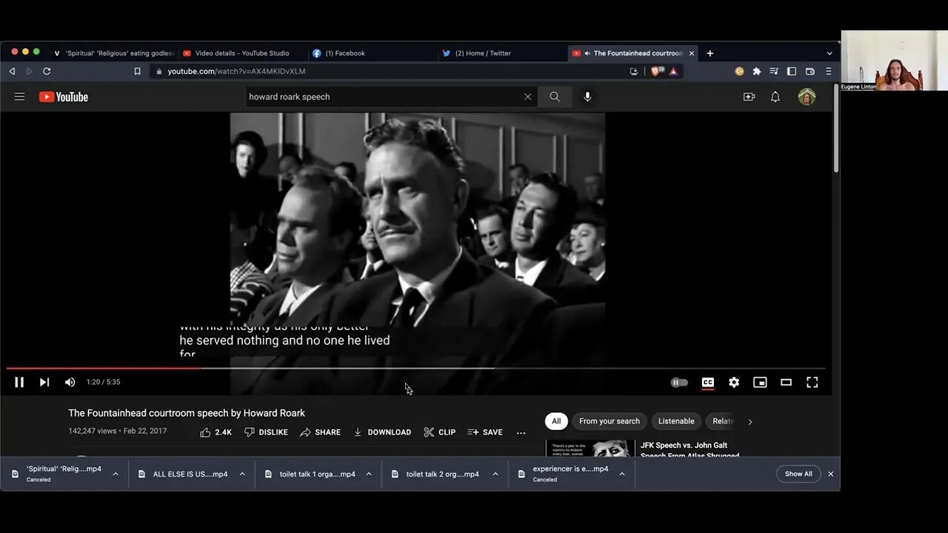948x533 pixels.
Task: Toggle the browser sidebar panel
Action: point(792,71)
